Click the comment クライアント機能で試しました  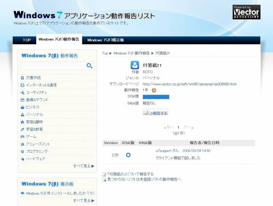(178, 158)
